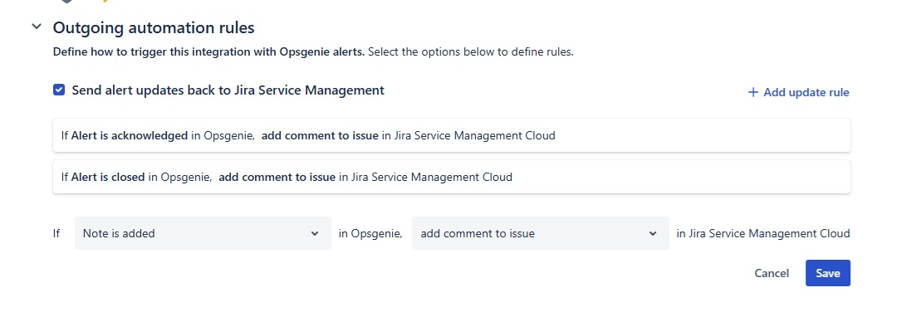Image resolution: width=897 pixels, height=312 pixels.
Task: Uncheck Send alert updates back to Jira Service Management
Action: (59, 90)
